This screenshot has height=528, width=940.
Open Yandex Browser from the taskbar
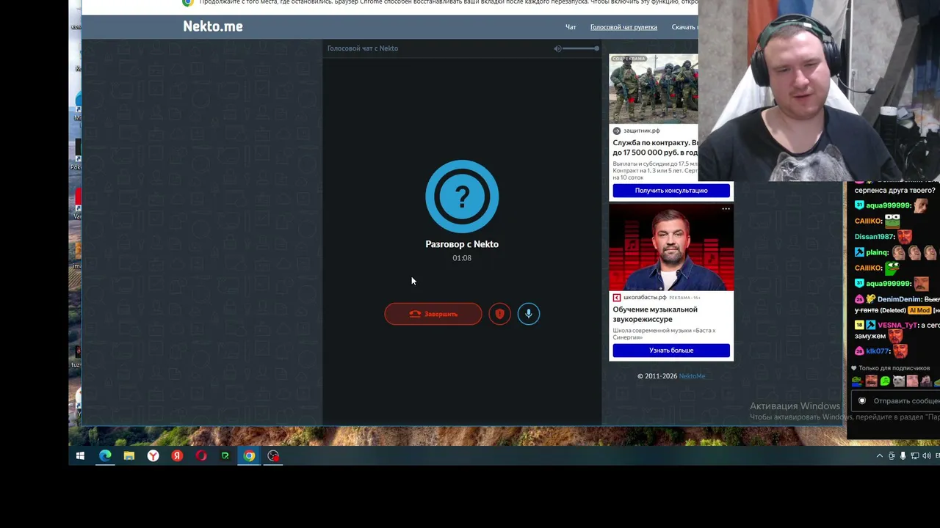pyautogui.click(x=153, y=456)
